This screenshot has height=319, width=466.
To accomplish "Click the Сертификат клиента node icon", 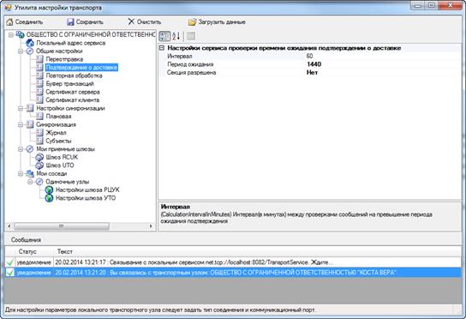I will tap(39, 100).
